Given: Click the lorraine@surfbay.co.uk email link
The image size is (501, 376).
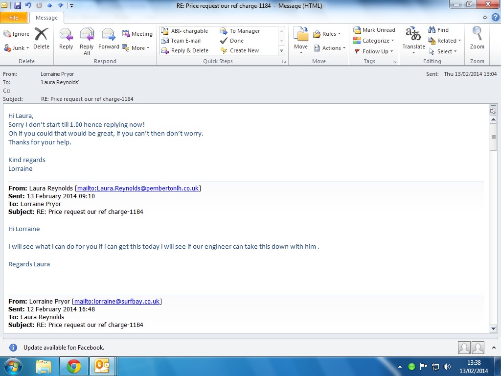Looking at the screenshot, I should click(117, 302).
